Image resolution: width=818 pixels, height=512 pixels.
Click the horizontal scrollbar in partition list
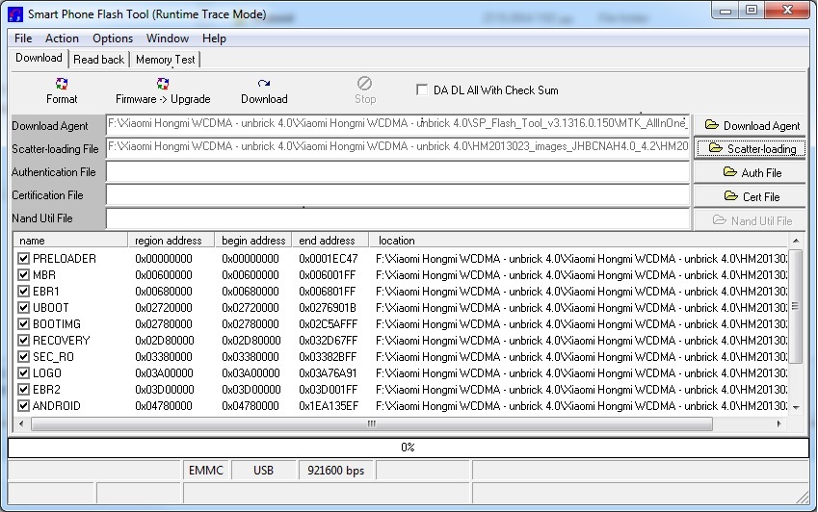(x=371, y=423)
